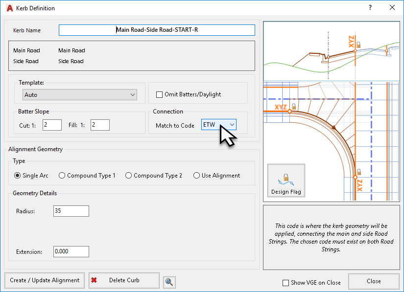The image size is (404, 292).
Task: Click the Close button at bottom right
Action: point(374,281)
